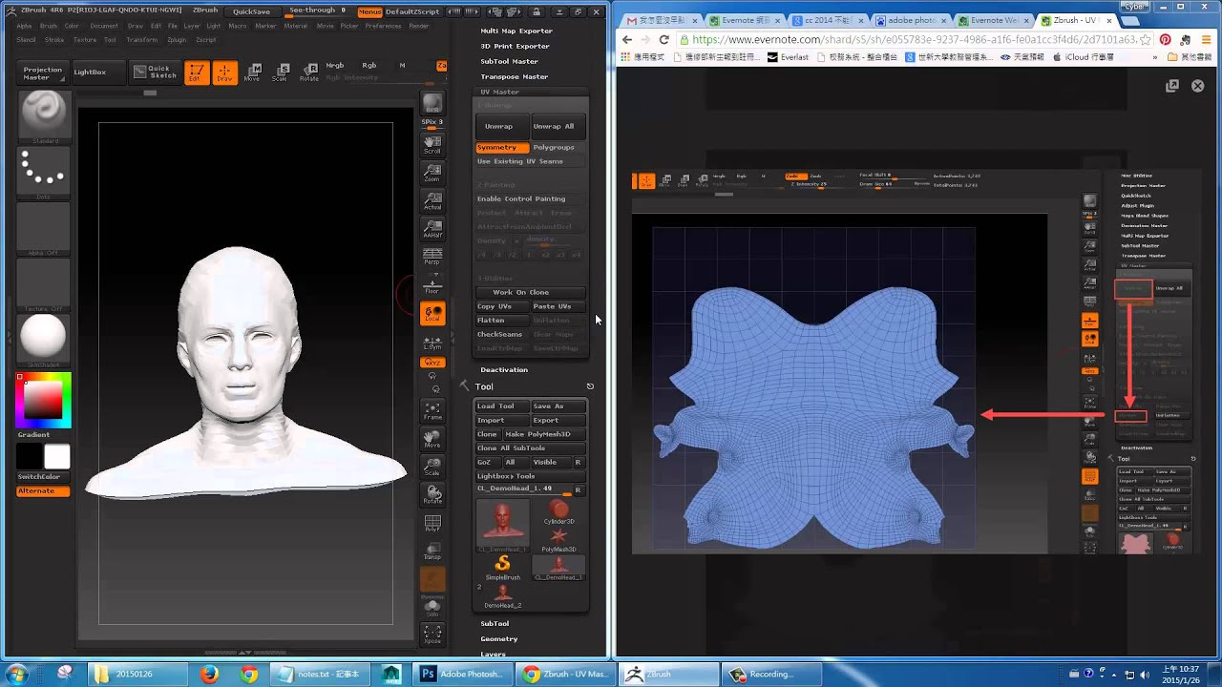Open the Quick Sketch tool
This screenshot has height=687, width=1222.
click(x=154, y=72)
